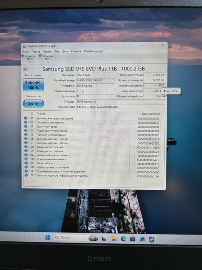This screenshot has width=202, height=270.
Task: Open the Вид menu
Action: point(57,51)
